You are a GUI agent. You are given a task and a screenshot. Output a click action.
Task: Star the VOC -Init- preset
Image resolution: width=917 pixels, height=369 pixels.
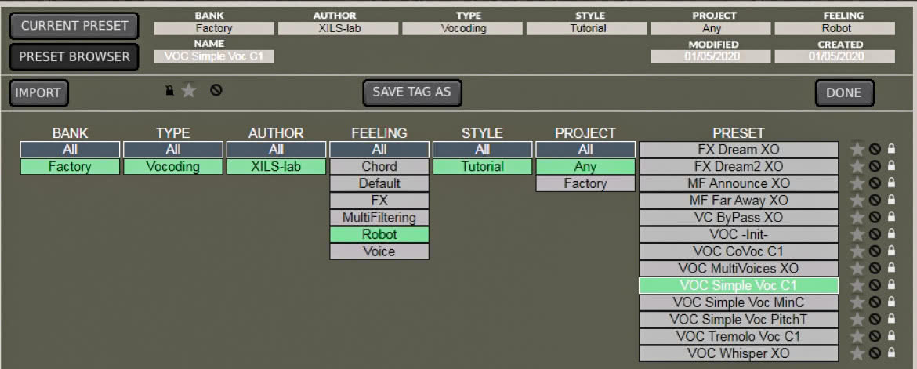[x=857, y=234]
